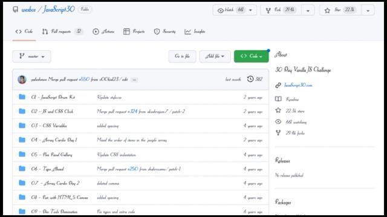Open the Fork dropdown arrow

tap(308, 11)
